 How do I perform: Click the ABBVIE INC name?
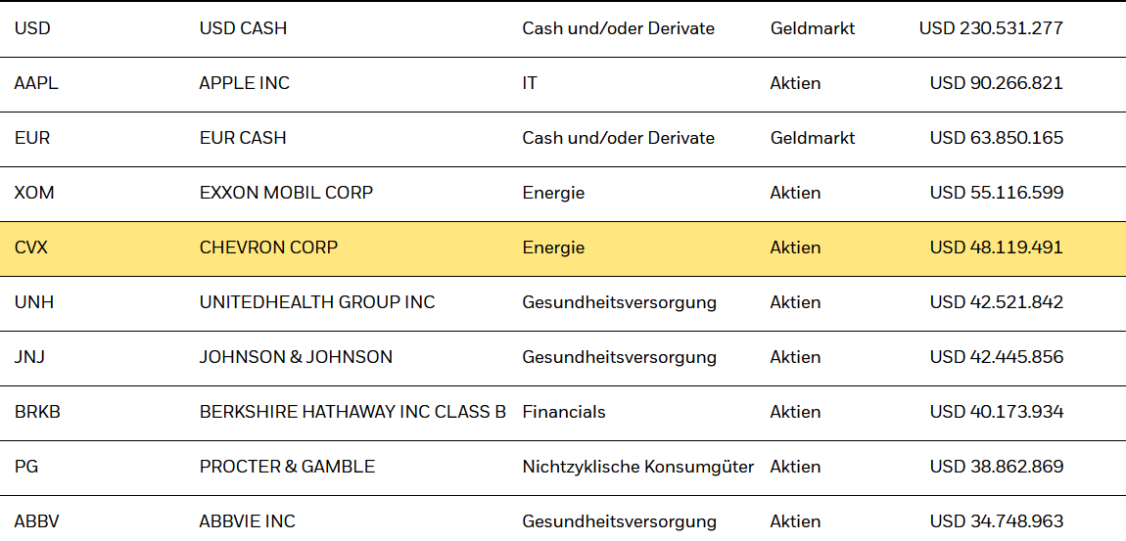point(247,521)
